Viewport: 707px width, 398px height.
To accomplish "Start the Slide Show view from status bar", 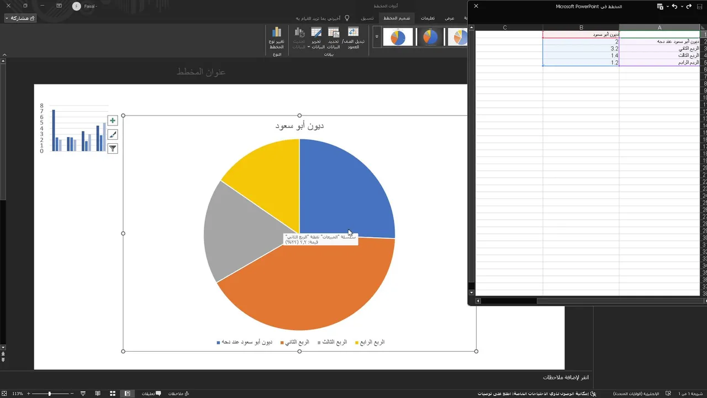I will tap(83, 394).
